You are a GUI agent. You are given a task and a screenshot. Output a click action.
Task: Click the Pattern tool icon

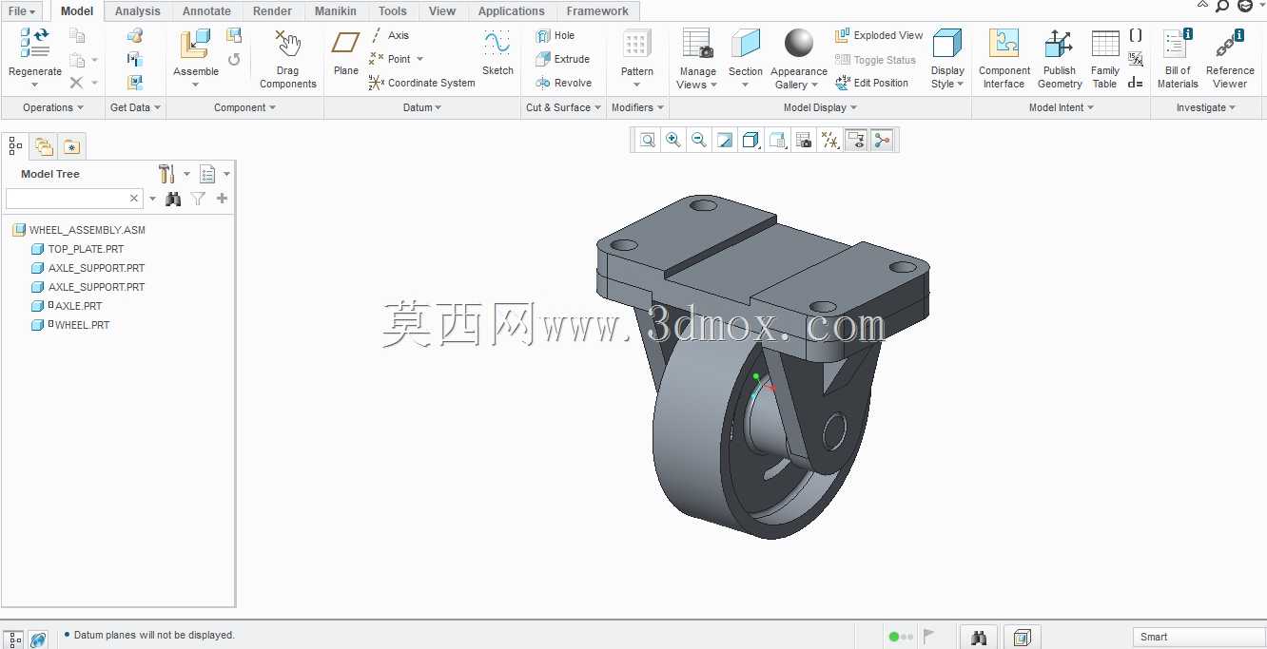click(x=636, y=44)
